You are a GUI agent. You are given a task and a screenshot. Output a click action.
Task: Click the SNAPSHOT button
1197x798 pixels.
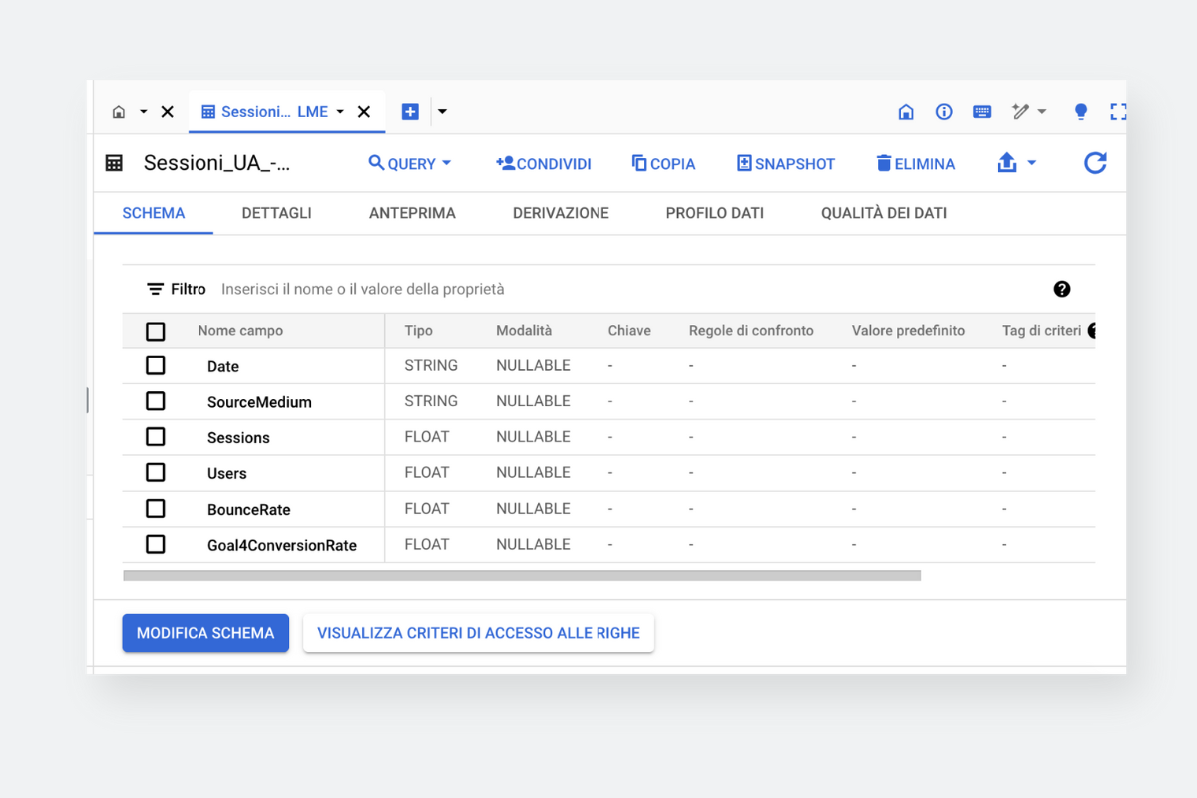click(786, 163)
